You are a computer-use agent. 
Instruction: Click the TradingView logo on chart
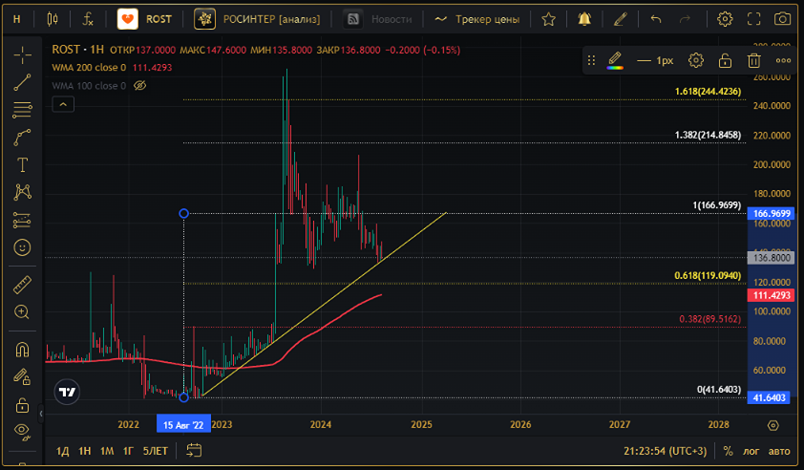coord(67,392)
